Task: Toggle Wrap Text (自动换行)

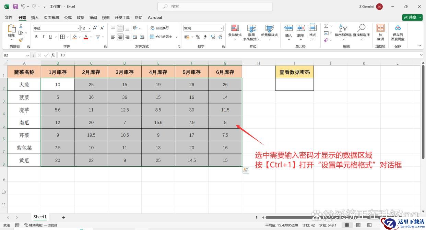Action: [x=159, y=28]
